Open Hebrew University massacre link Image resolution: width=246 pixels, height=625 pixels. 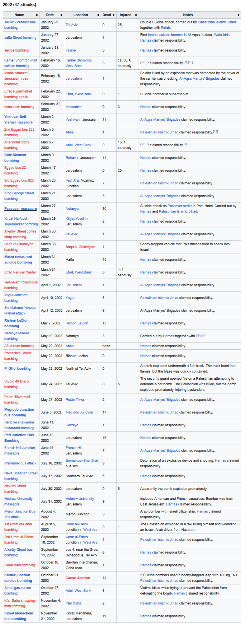pyautogui.click(x=18, y=502)
